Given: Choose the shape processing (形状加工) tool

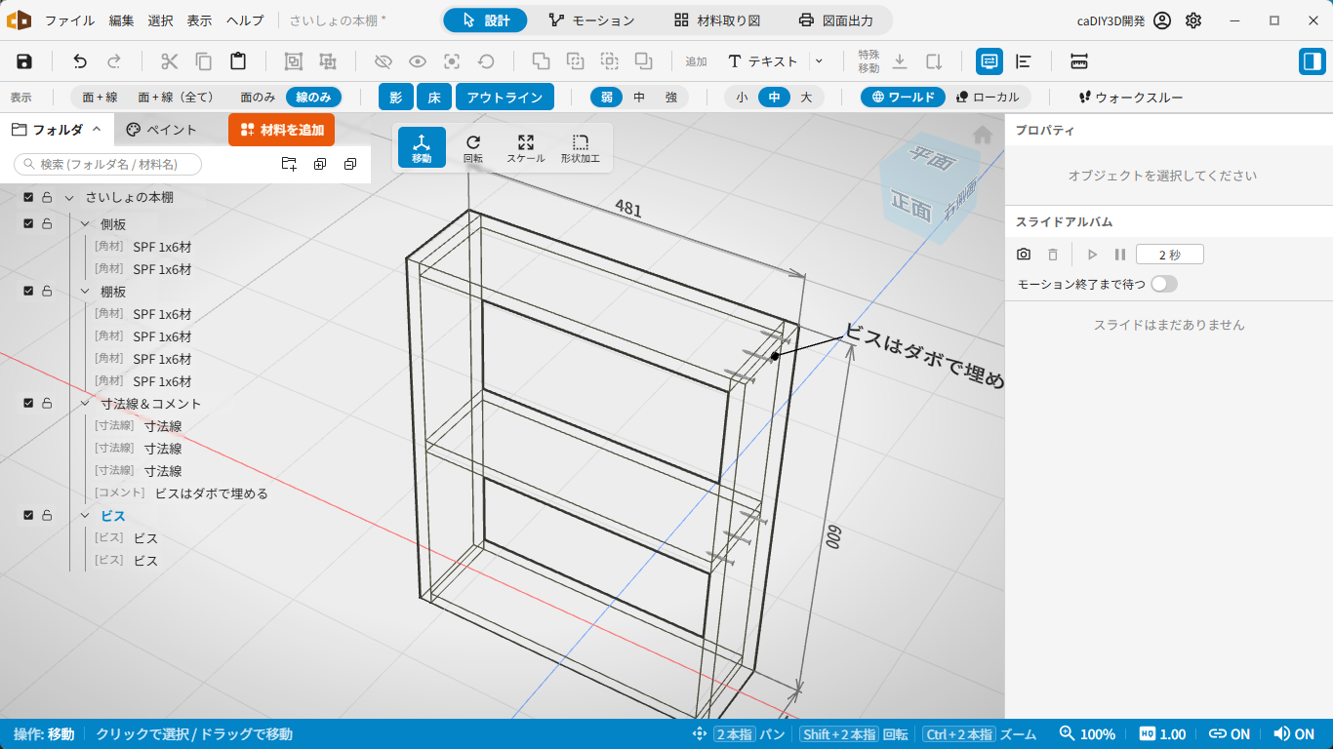Looking at the screenshot, I should tap(581, 147).
